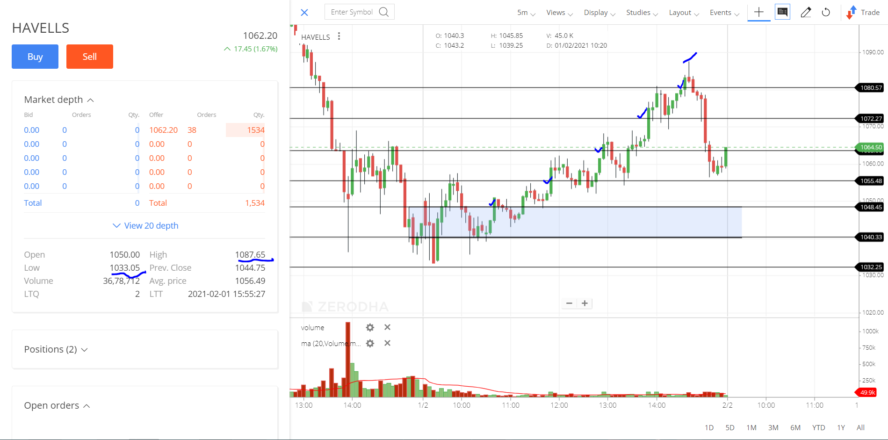
Task: Select the 1D range tab
Action: point(709,427)
